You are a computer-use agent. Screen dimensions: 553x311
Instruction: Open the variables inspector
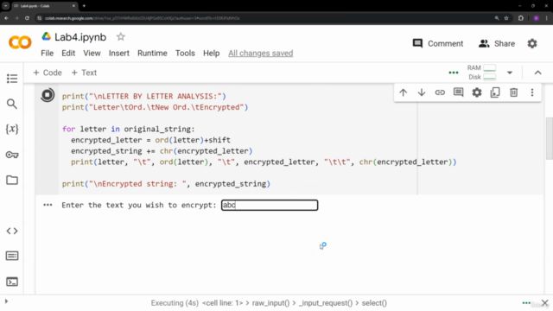point(12,129)
